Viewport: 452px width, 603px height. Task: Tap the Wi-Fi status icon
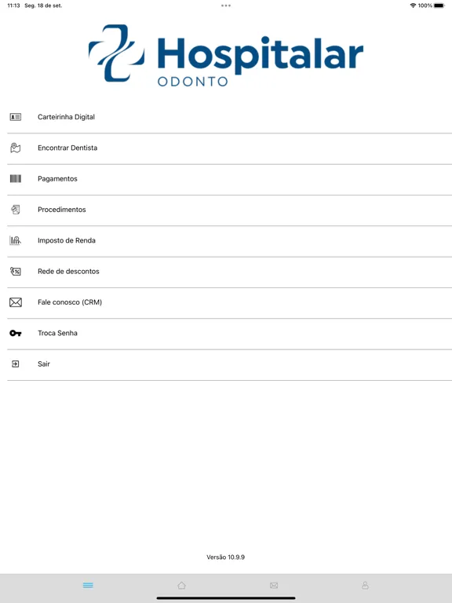click(413, 5)
